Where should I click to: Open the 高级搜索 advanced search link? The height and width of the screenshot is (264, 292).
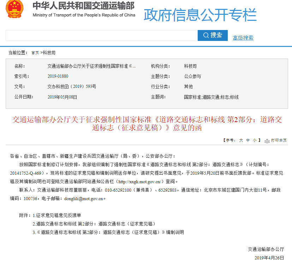243,38
